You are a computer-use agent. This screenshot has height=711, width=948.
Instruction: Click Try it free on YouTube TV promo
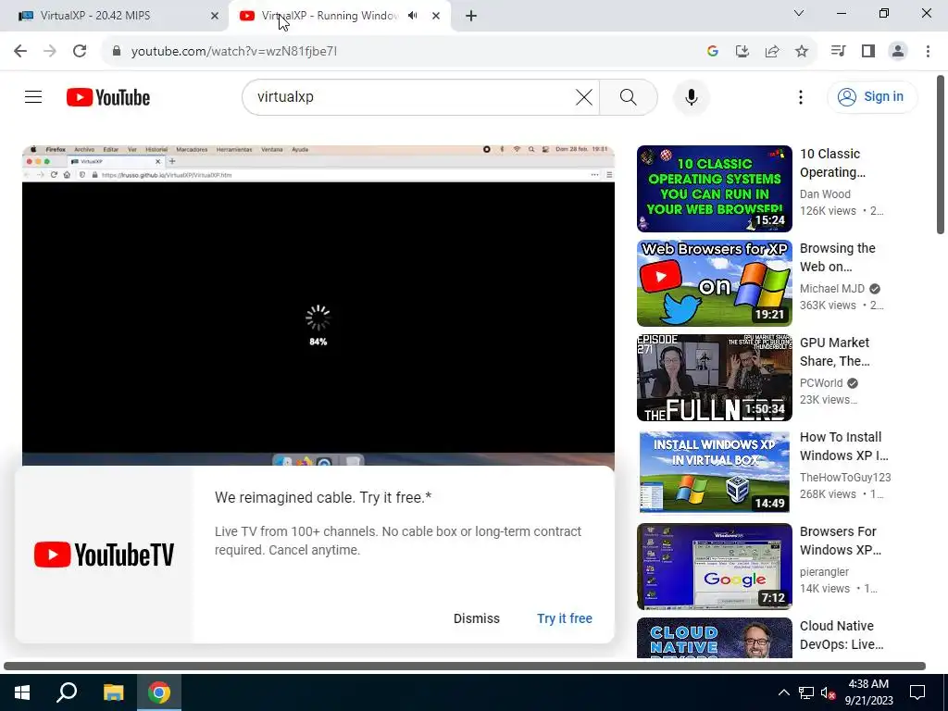[564, 618]
